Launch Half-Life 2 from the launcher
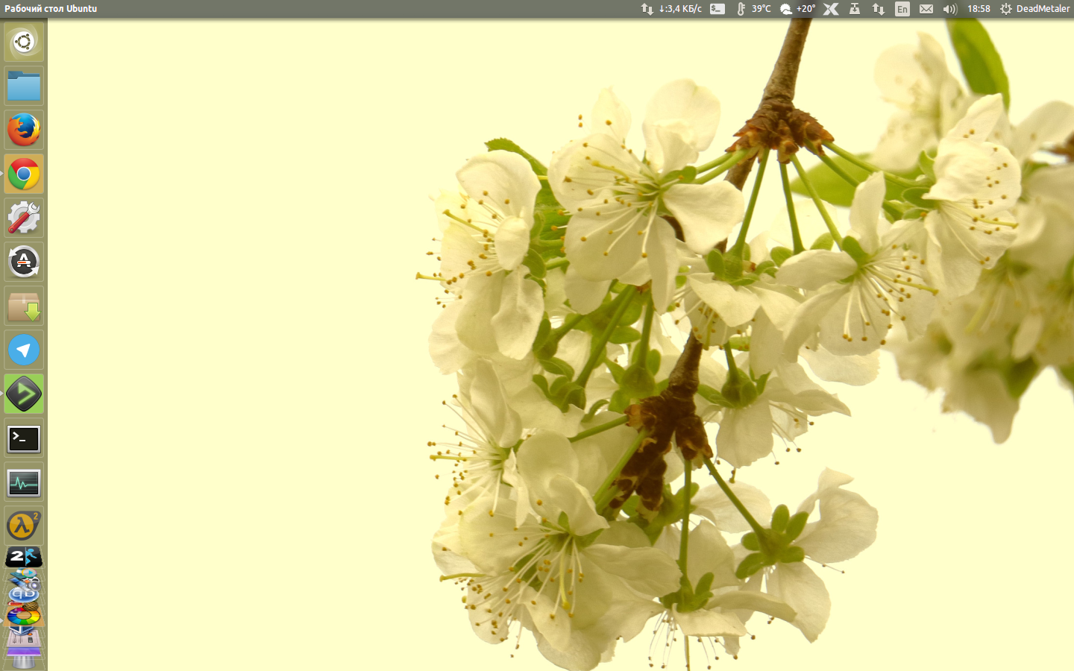Screen dimensions: 1074x671 point(24,526)
